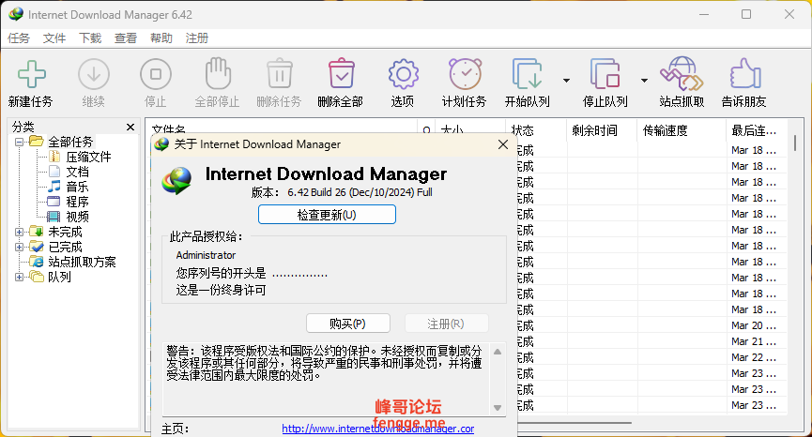Click the Delete All (删除全部) icon

tap(342, 74)
